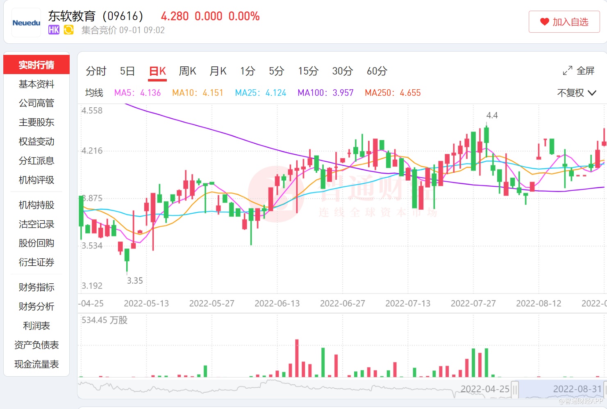The height and width of the screenshot is (409, 607).
Task: Open the 月K monthly chart tab
Action: coord(218,71)
